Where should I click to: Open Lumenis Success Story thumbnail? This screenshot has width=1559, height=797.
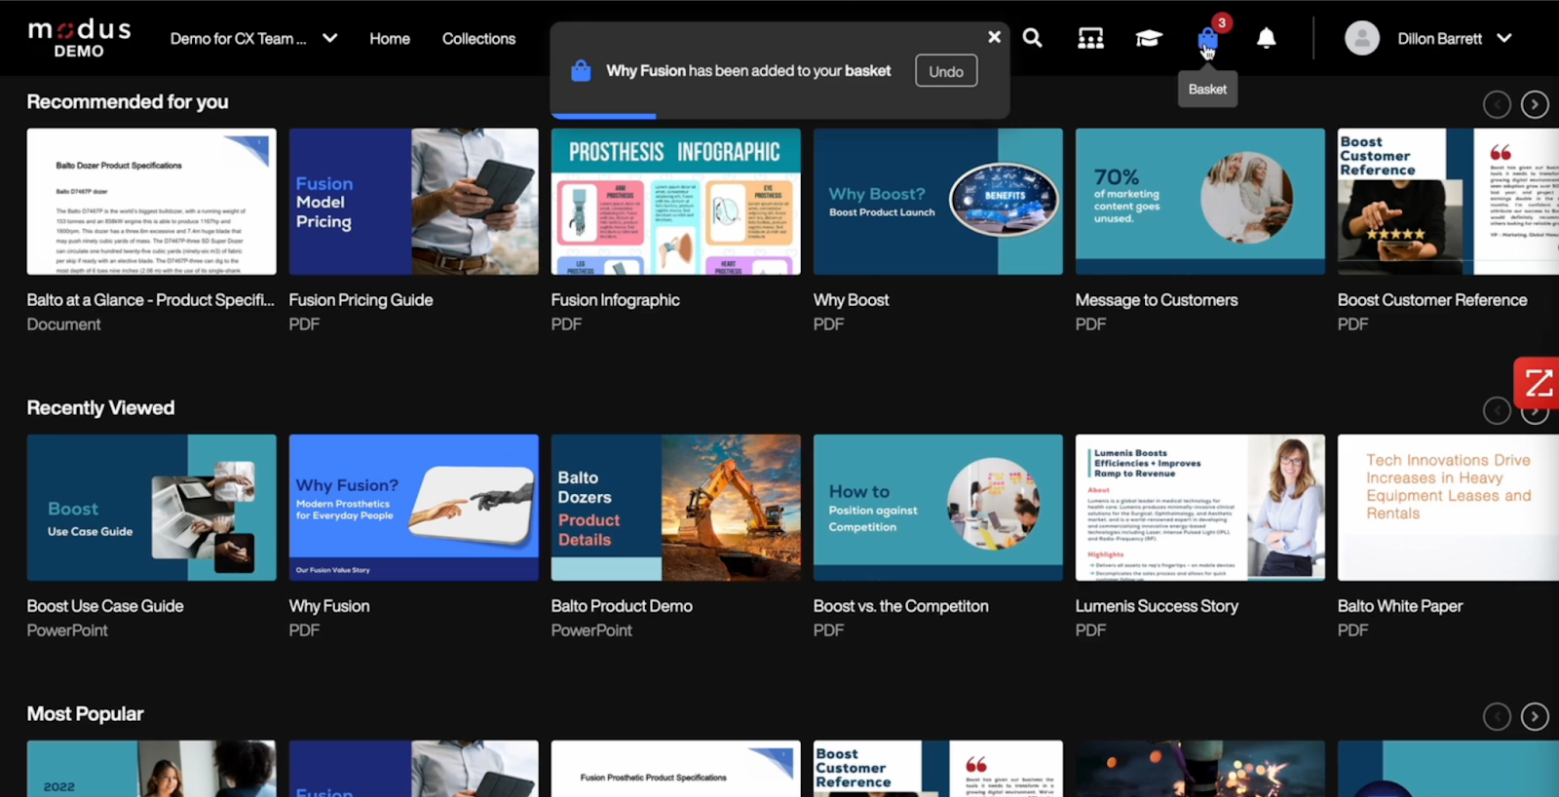tap(1199, 508)
